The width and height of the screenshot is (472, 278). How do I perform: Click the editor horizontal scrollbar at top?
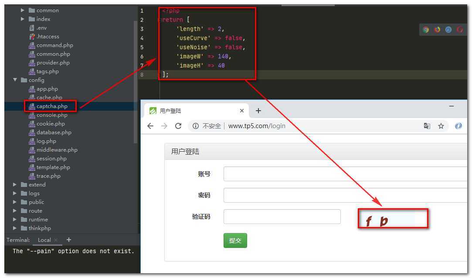(x=308, y=5)
